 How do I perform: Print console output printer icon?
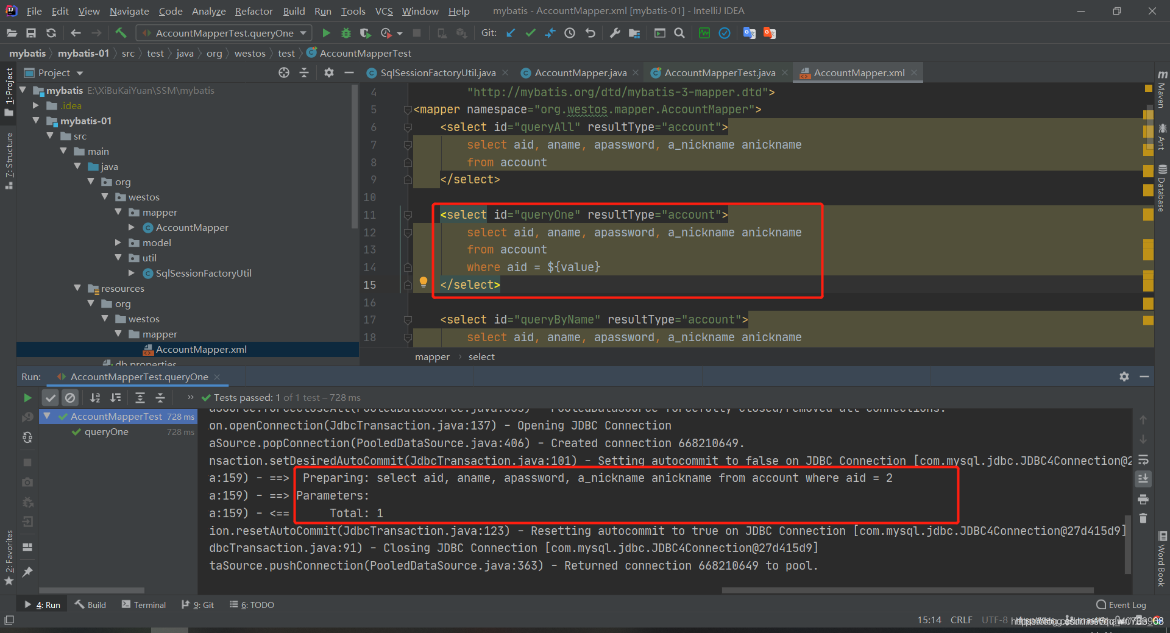click(x=1143, y=499)
